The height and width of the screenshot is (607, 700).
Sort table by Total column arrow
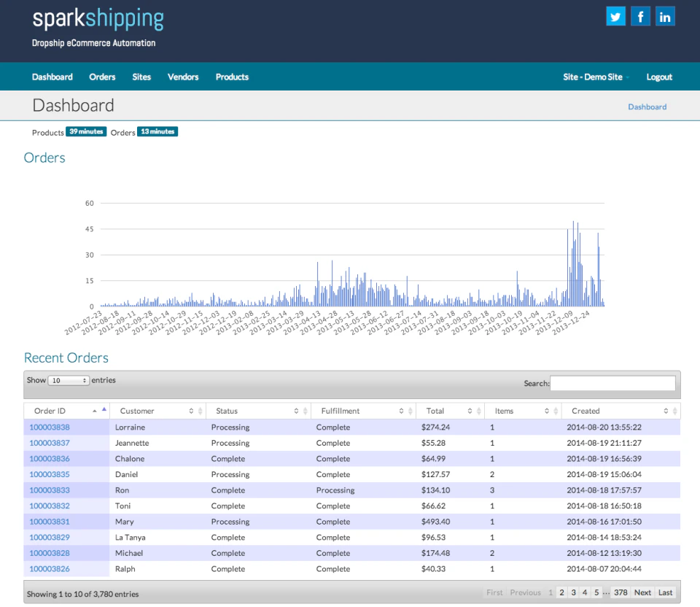(474, 411)
